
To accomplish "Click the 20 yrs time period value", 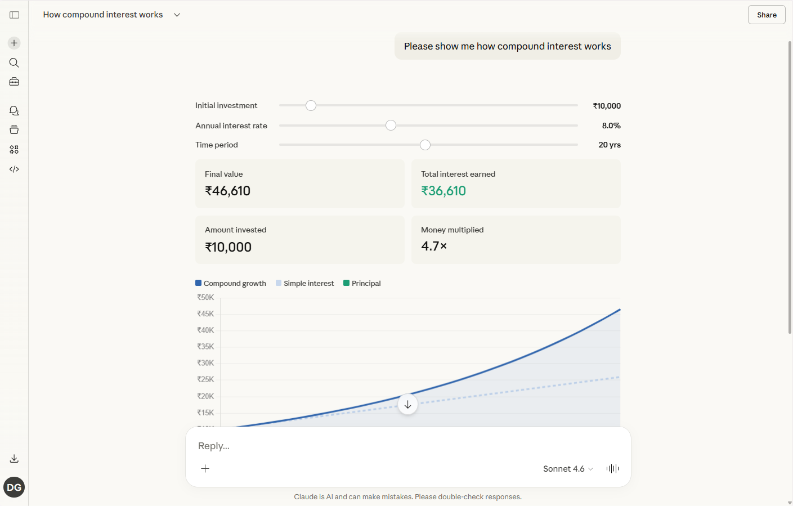I will tap(610, 145).
